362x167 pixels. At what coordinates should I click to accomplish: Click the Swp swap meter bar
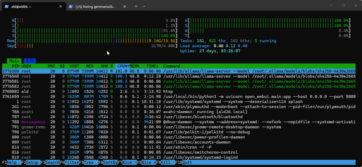point(92,46)
